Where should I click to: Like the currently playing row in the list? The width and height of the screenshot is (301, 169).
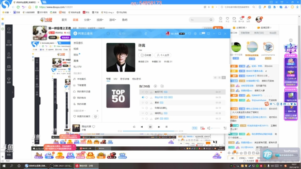tap(146, 97)
